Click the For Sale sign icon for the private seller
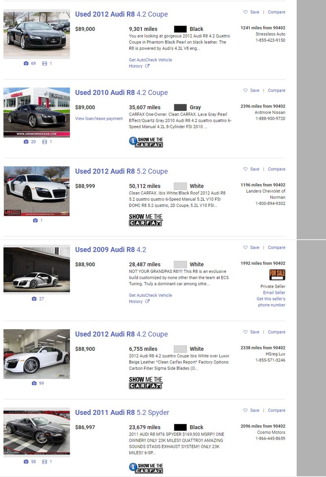Viewport: 326px width, 477px height. [x=277, y=275]
